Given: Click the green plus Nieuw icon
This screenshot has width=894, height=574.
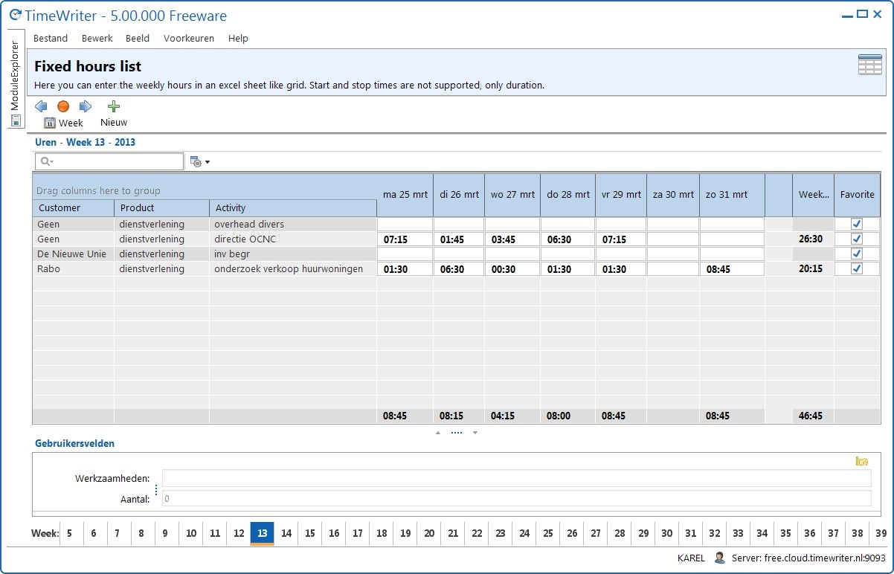Looking at the screenshot, I should click(x=114, y=106).
